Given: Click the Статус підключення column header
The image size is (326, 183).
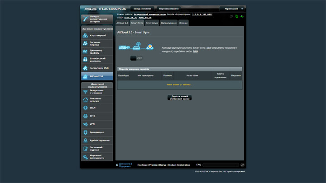Looking at the screenshot, I should coord(221,75).
